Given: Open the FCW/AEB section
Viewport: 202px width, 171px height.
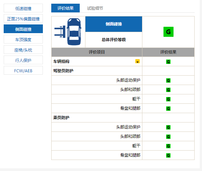Looking at the screenshot, I should pyautogui.click(x=23, y=70).
